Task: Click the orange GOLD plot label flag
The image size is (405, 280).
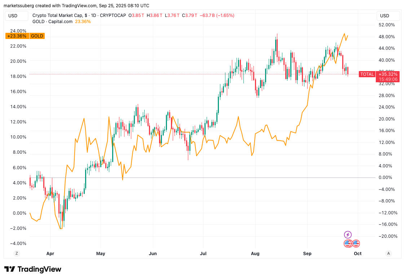Action: pos(36,36)
